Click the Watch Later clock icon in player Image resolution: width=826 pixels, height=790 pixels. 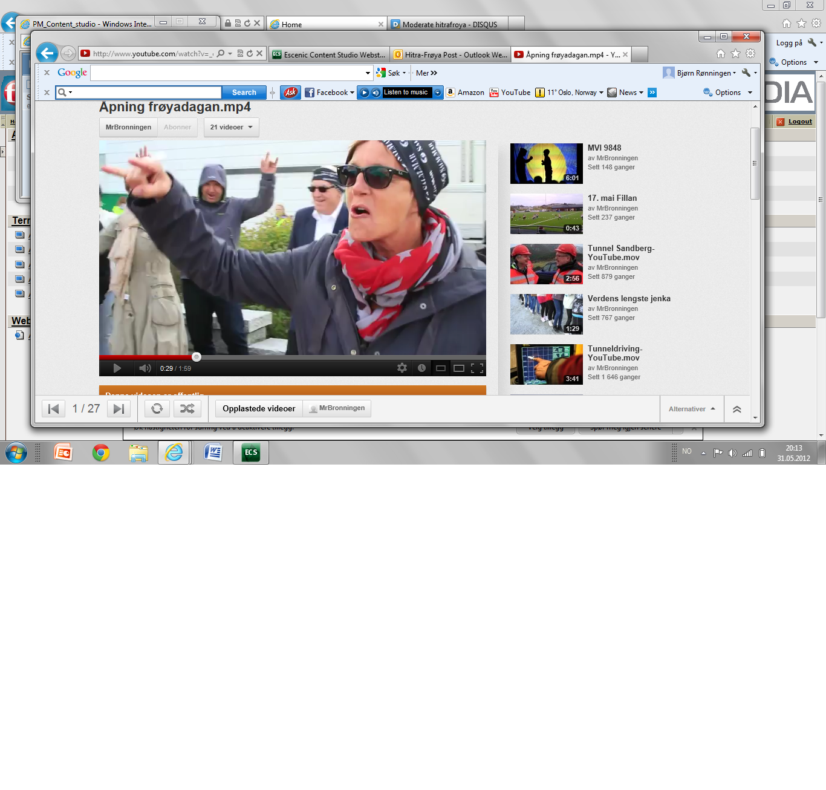[x=421, y=368]
